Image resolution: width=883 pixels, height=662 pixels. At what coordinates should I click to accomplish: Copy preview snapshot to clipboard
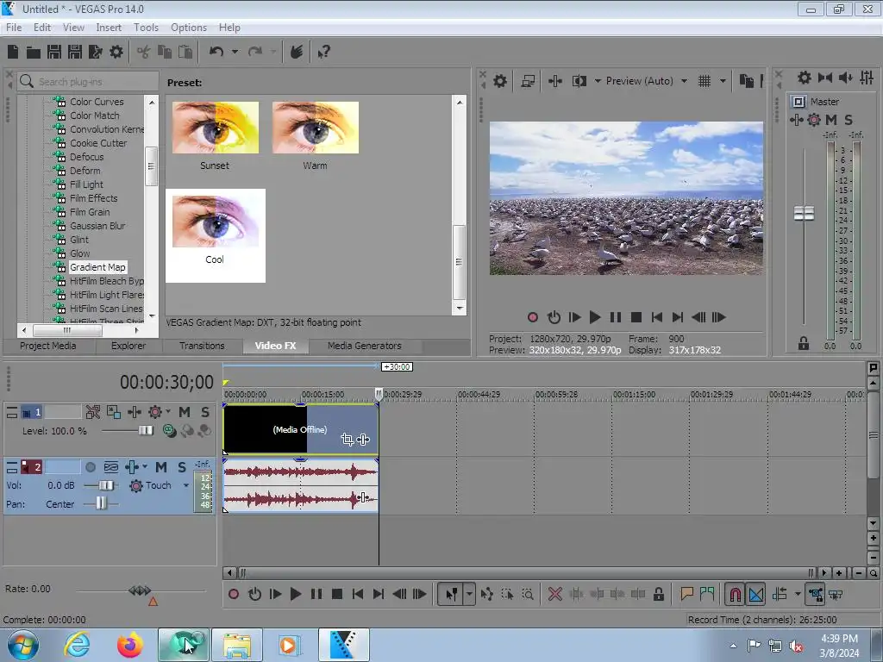[747, 81]
